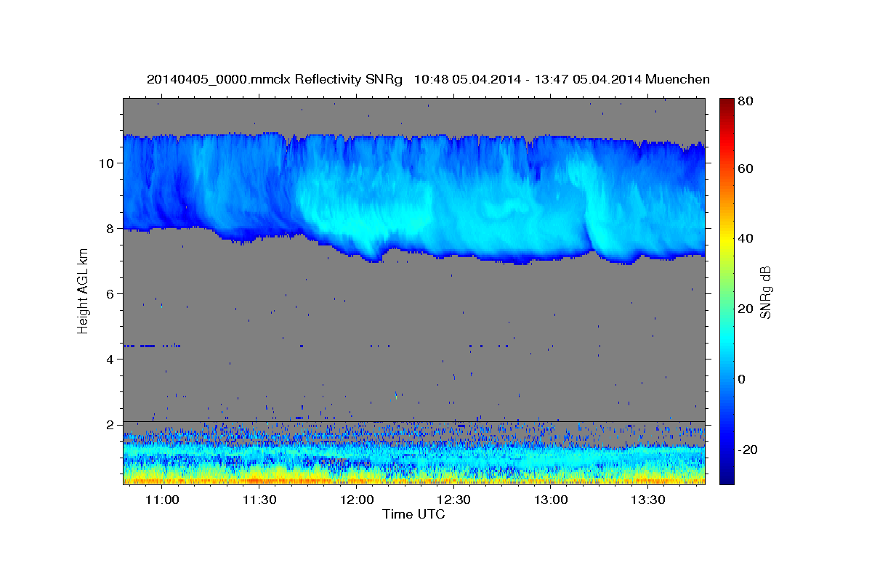This screenshot has width=872, height=581.
Task: Click the 11:30 time tick label
Action: pyautogui.click(x=259, y=500)
